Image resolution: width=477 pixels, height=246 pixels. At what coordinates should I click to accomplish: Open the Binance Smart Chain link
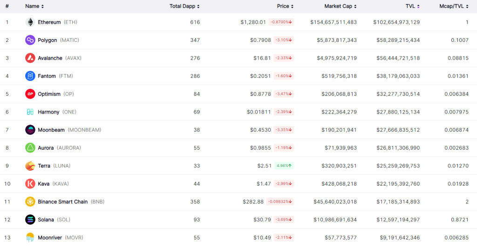(63, 202)
